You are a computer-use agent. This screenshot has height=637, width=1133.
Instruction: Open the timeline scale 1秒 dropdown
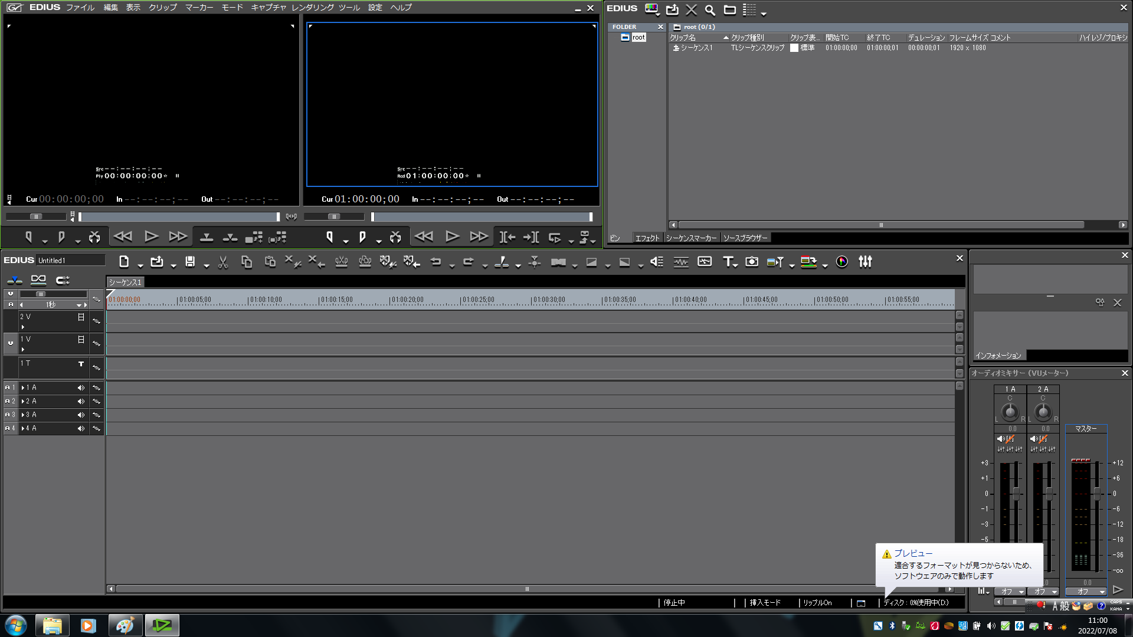pyautogui.click(x=78, y=305)
